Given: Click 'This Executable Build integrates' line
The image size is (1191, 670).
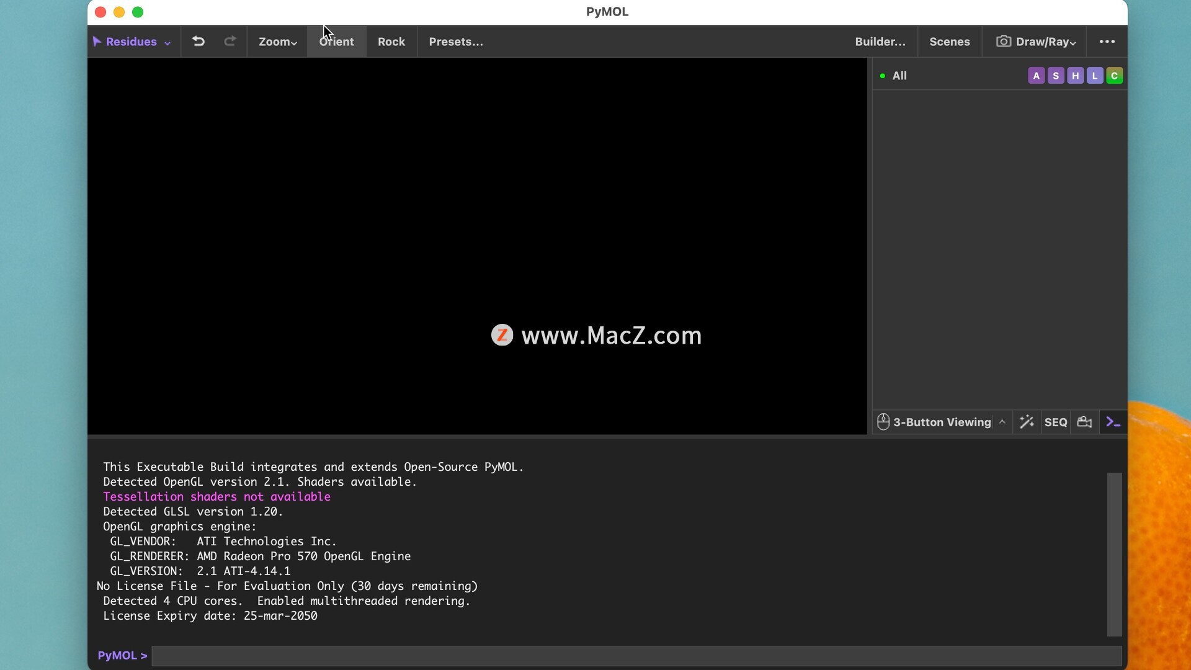Looking at the screenshot, I should point(313,467).
